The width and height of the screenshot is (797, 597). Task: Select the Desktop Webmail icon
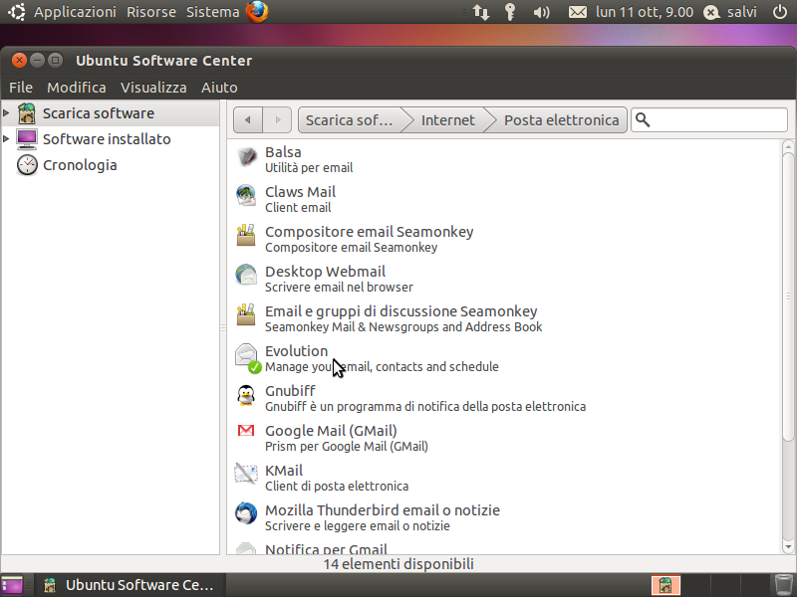[246, 275]
